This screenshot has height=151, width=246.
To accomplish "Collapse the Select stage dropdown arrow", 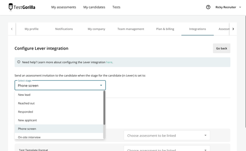I will (x=101, y=85).
